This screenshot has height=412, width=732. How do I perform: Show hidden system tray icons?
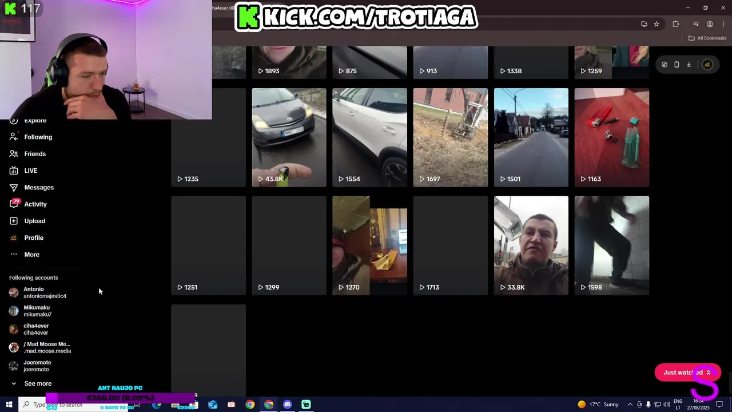(x=630, y=405)
